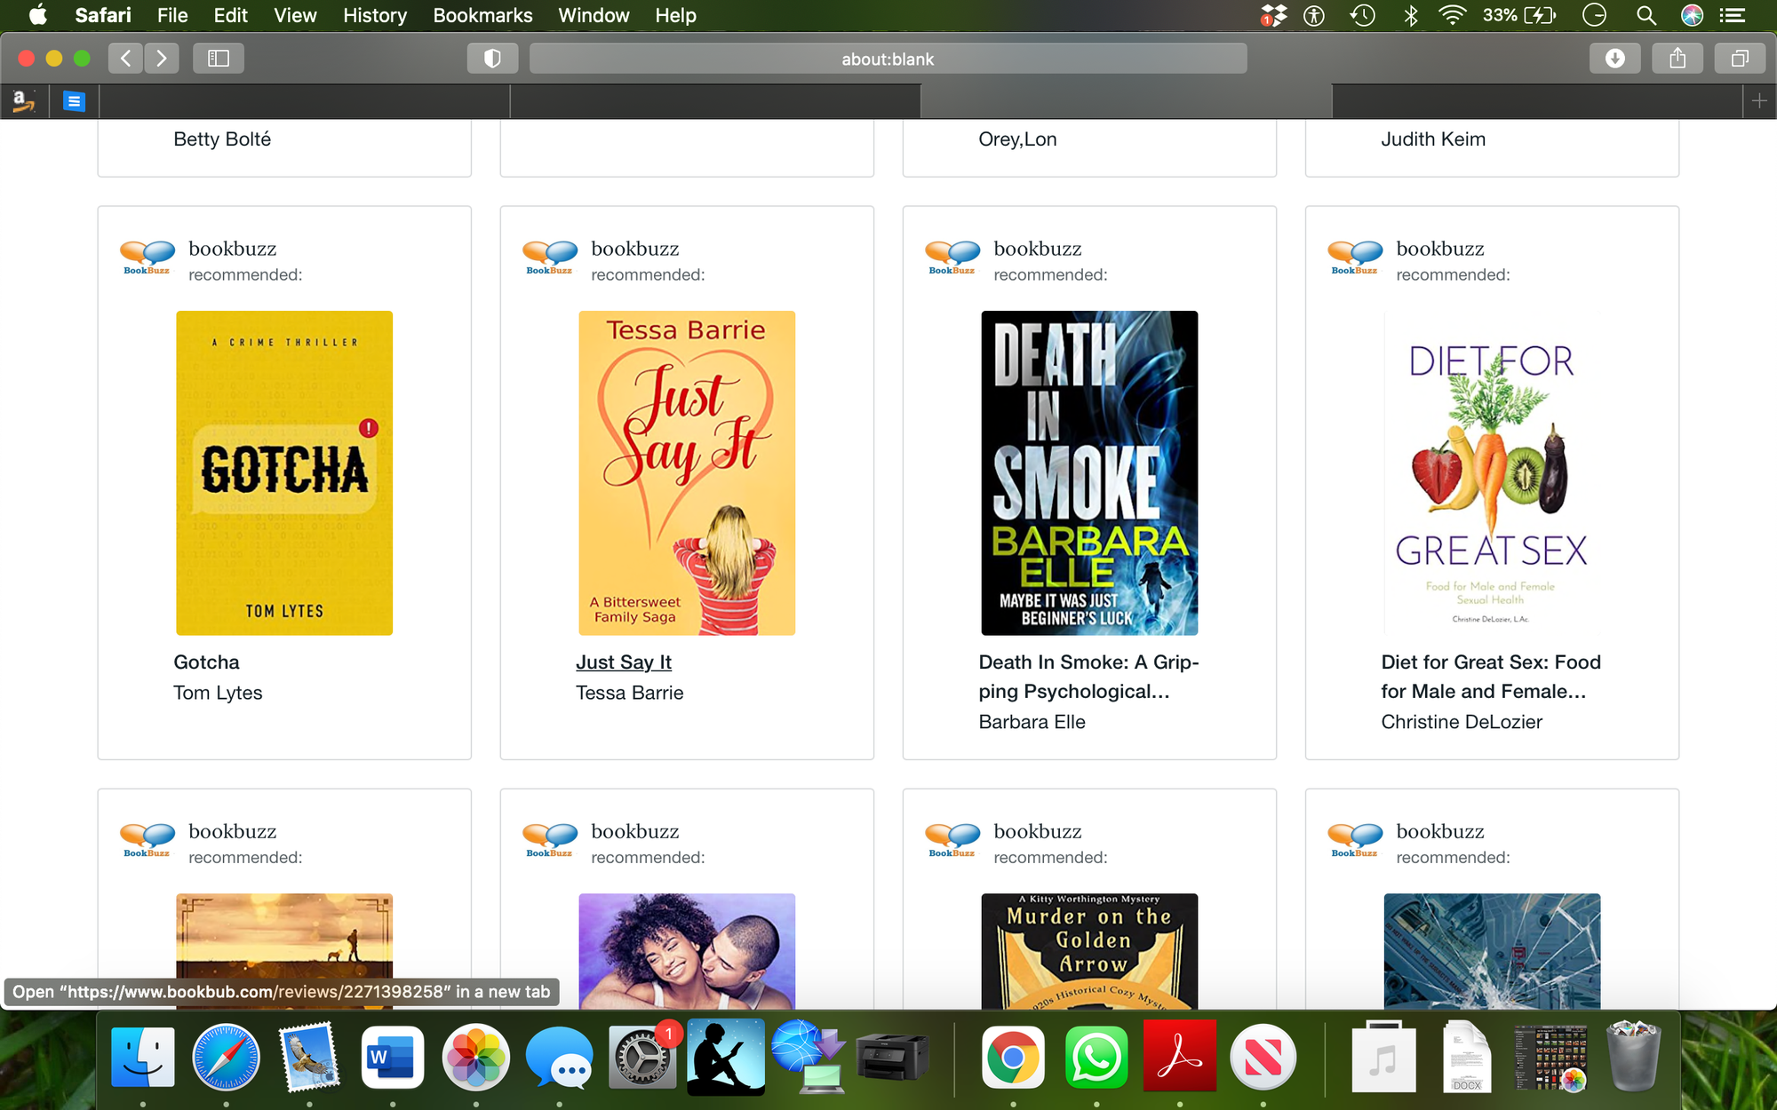Open the shattered glass book cover
This screenshot has width=1777, height=1110.
pyautogui.click(x=1492, y=951)
